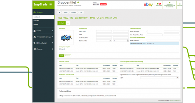
Task: Click the ASIN input under ASIN-übergreifende Preisoptimierung
Action: point(158,78)
